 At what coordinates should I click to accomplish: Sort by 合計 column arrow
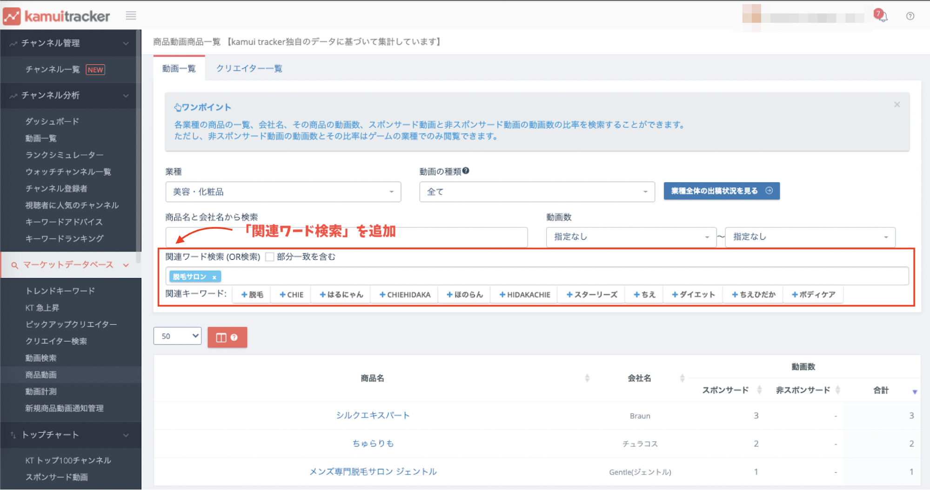[914, 391]
